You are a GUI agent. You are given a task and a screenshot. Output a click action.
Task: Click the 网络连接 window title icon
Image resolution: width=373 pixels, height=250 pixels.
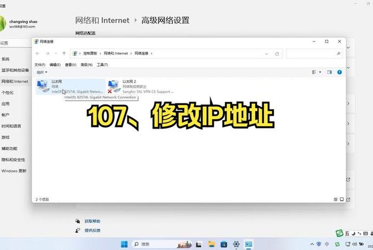36,41
